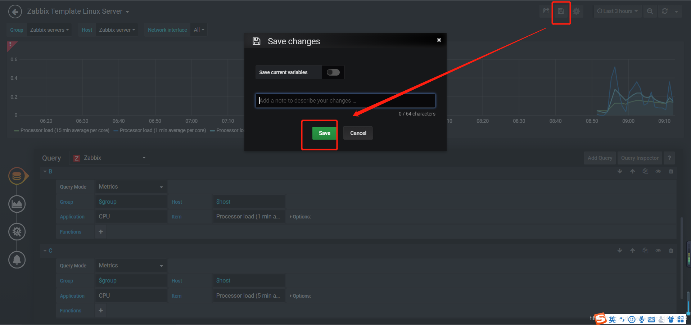Delete query B with trash icon
The width and height of the screenshot is (691, 325).
point(671,171)
